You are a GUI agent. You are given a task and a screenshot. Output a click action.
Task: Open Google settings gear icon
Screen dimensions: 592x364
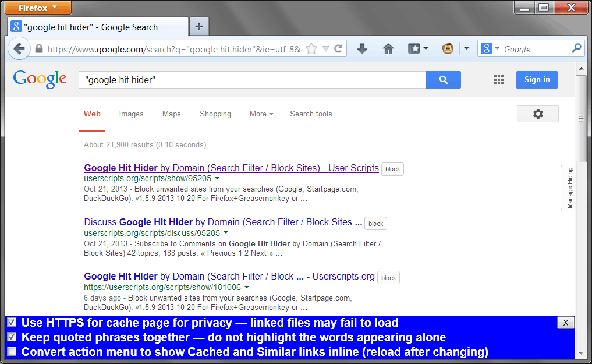pyautogui.click(x=537, y=114)
